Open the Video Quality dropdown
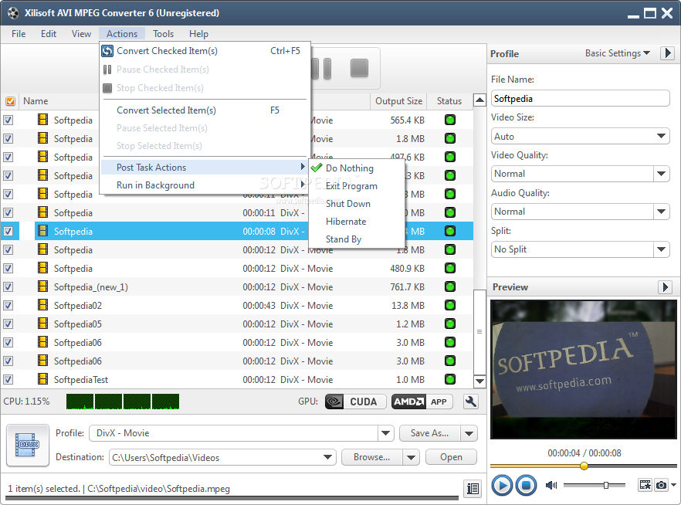 [x=661, y=174]
